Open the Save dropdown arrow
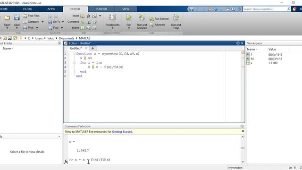The image size is (302, 170). point(17,28)
